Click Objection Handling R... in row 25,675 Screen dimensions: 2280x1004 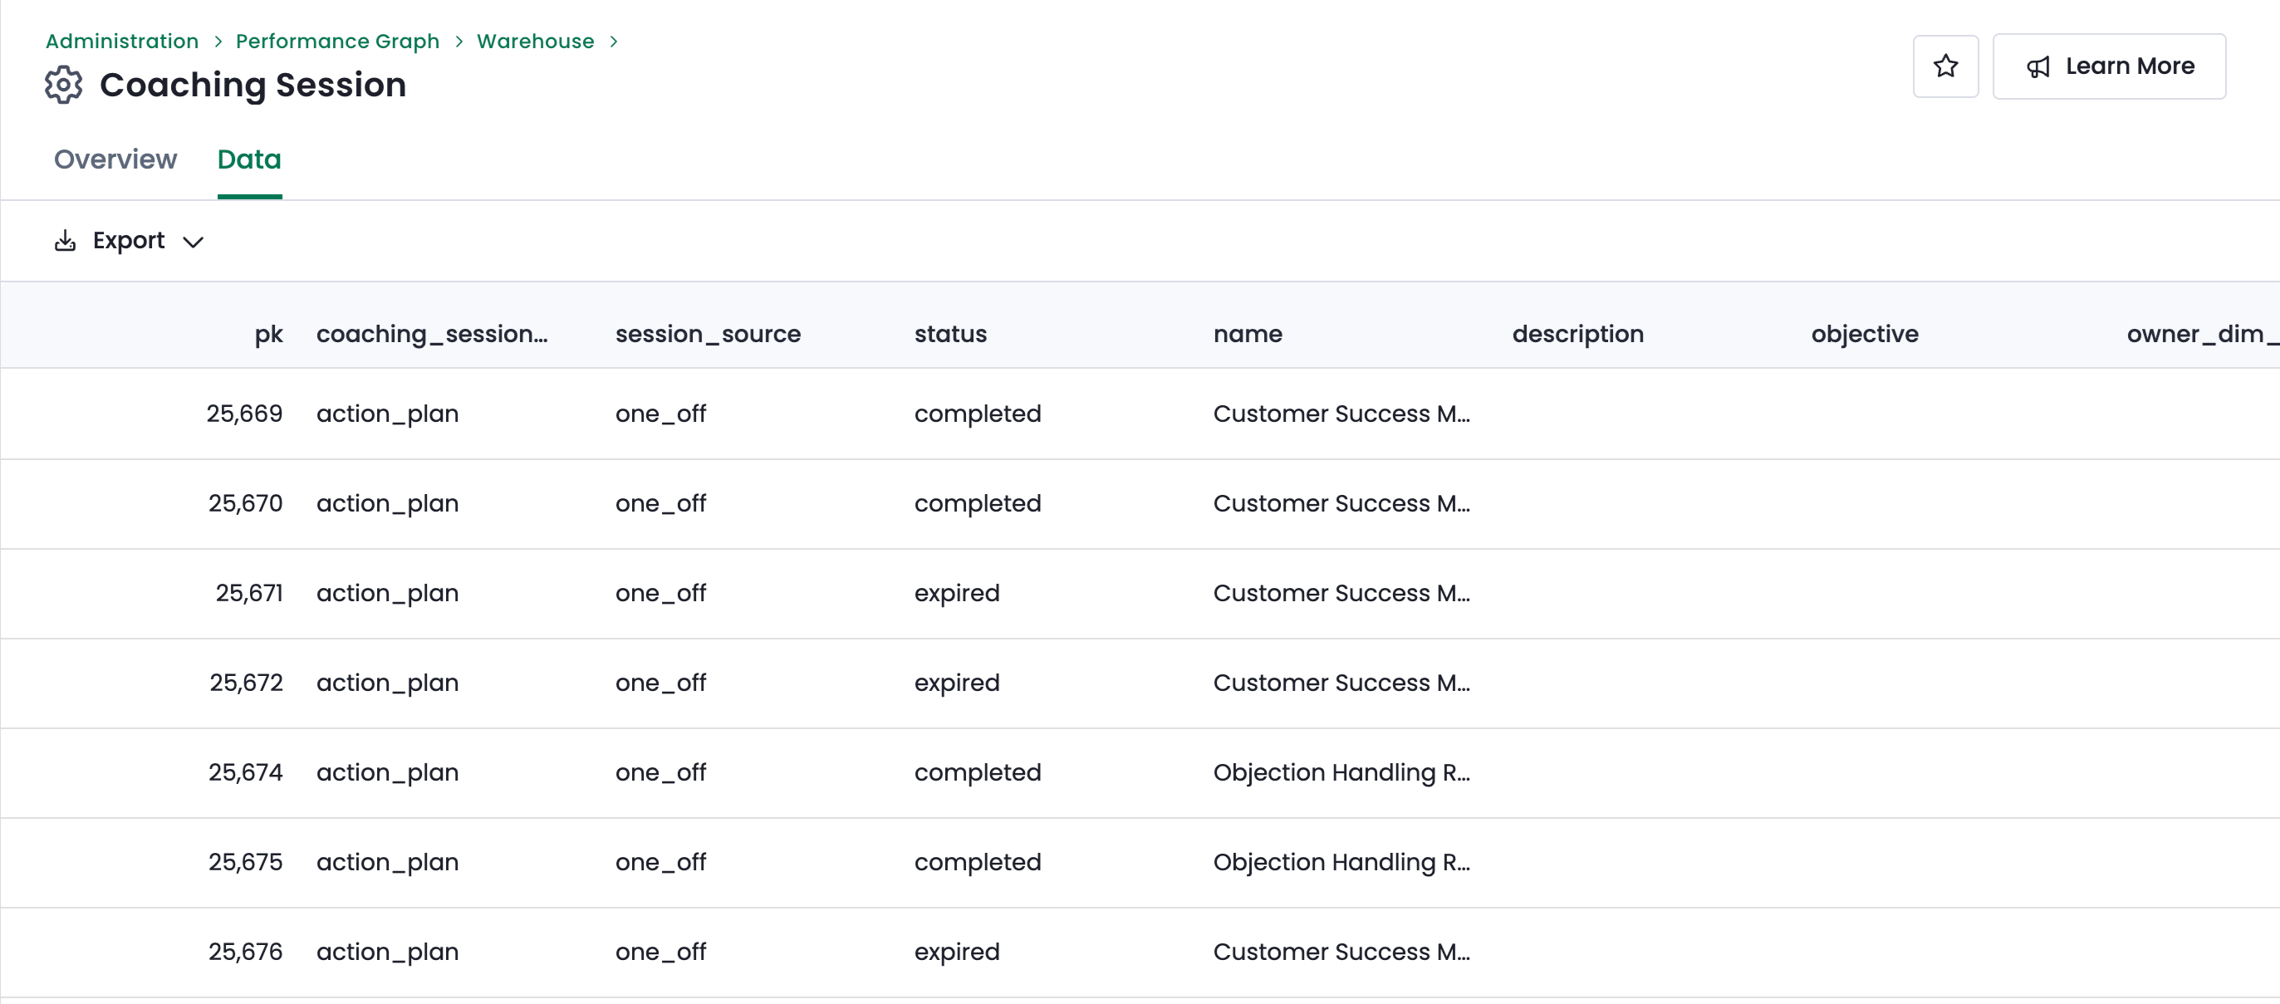coord(1341,863)
